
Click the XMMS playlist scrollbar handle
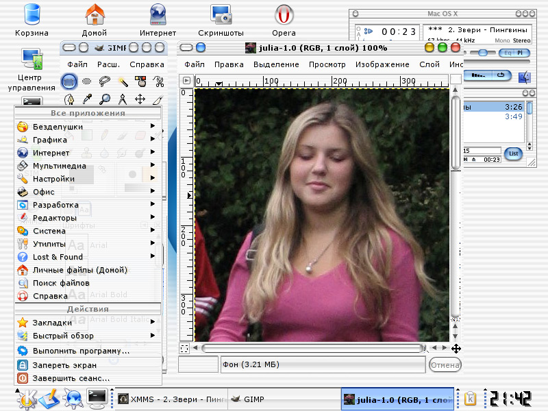pyautogui.click(x=530, y=108)
